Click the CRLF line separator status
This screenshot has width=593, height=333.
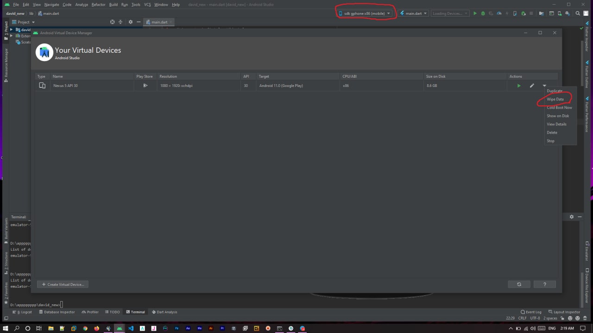pyautogui.click(x=522, y=318)
